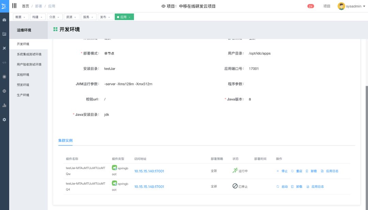Go to 首页 in the breadcrumb
The image size is (368, 210).
pos(25,6)
